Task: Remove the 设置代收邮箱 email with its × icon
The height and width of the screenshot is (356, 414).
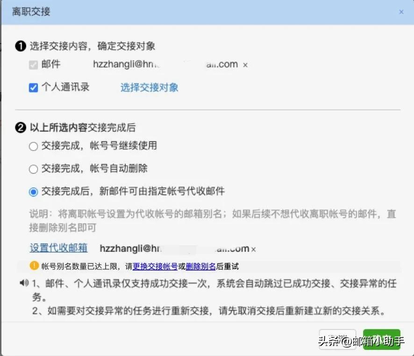Action: click(253, 249)
